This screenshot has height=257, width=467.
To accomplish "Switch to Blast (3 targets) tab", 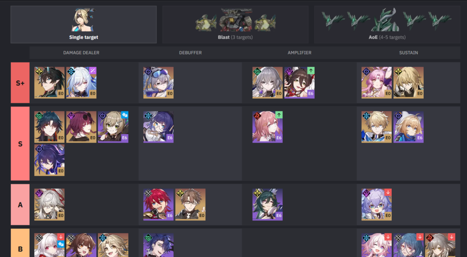I will click(x=235, y=25).
